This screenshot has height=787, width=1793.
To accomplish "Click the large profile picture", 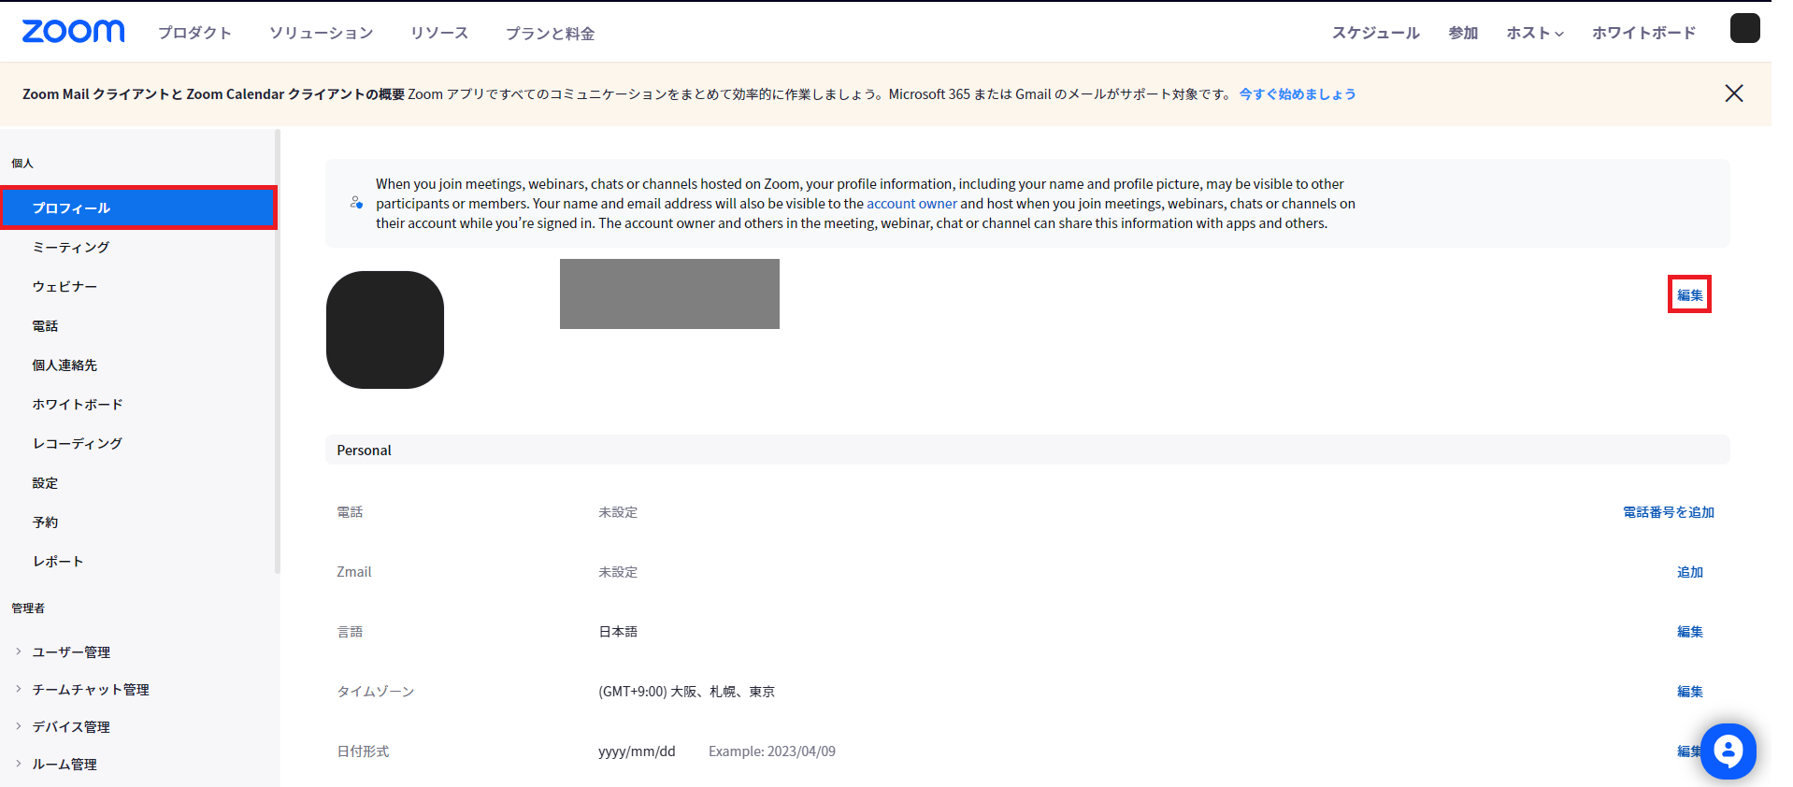I will [x=385, y=330].
